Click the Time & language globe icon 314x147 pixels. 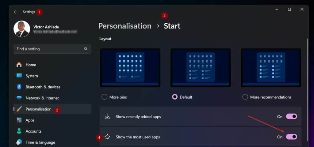(19, 142)
